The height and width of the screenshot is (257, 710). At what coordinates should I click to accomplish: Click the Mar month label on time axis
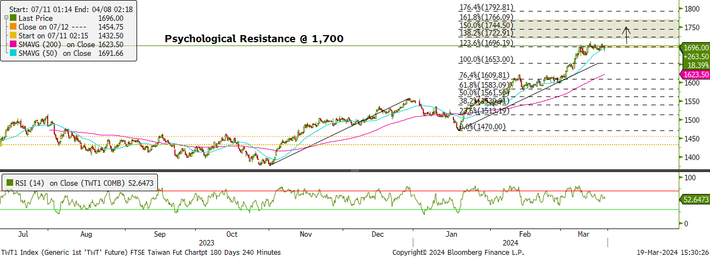(x=583, y=234)
